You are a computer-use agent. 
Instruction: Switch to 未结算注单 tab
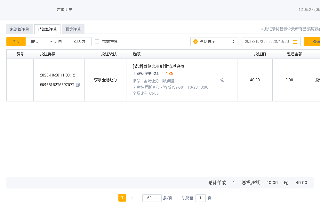[20, 29]
